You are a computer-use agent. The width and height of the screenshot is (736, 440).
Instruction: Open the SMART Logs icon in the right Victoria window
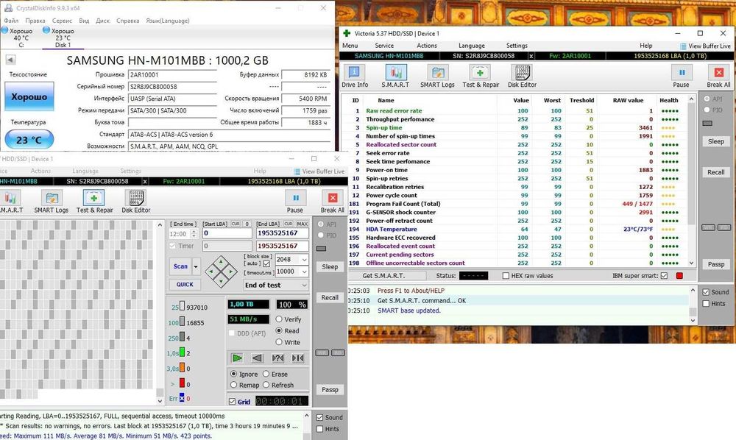coord(437,76)
